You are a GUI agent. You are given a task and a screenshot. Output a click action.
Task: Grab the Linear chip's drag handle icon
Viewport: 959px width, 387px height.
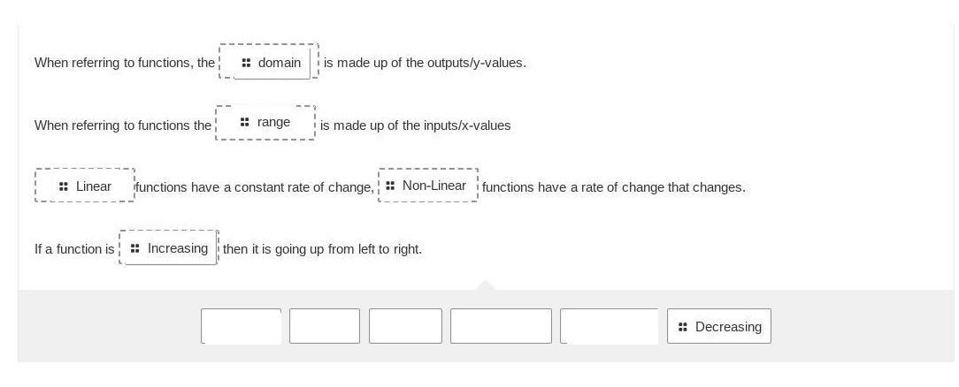[64, 186]
